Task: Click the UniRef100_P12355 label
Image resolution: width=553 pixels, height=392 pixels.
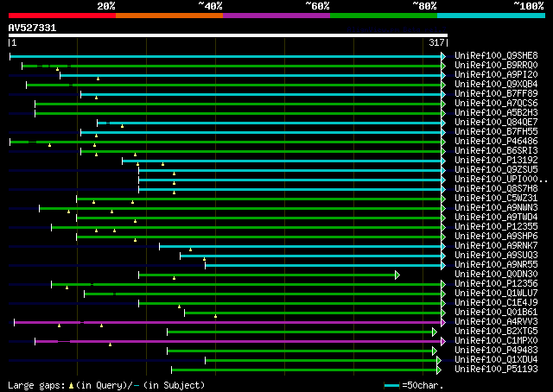Action: point(496,227)
